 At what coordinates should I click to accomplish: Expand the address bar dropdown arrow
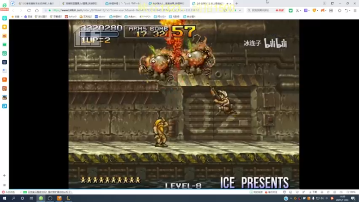[240, 10]
